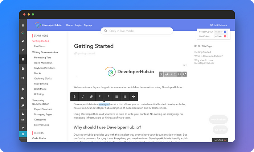Click the small comment icon above the image

click(184, 65)
